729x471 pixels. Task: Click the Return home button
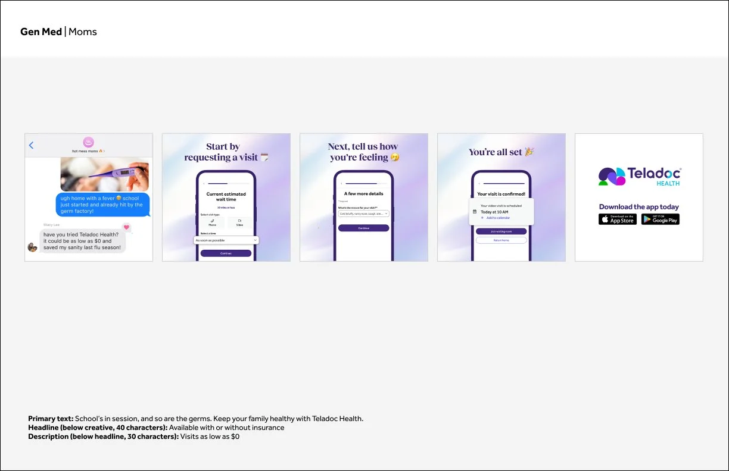coord(501,240)
